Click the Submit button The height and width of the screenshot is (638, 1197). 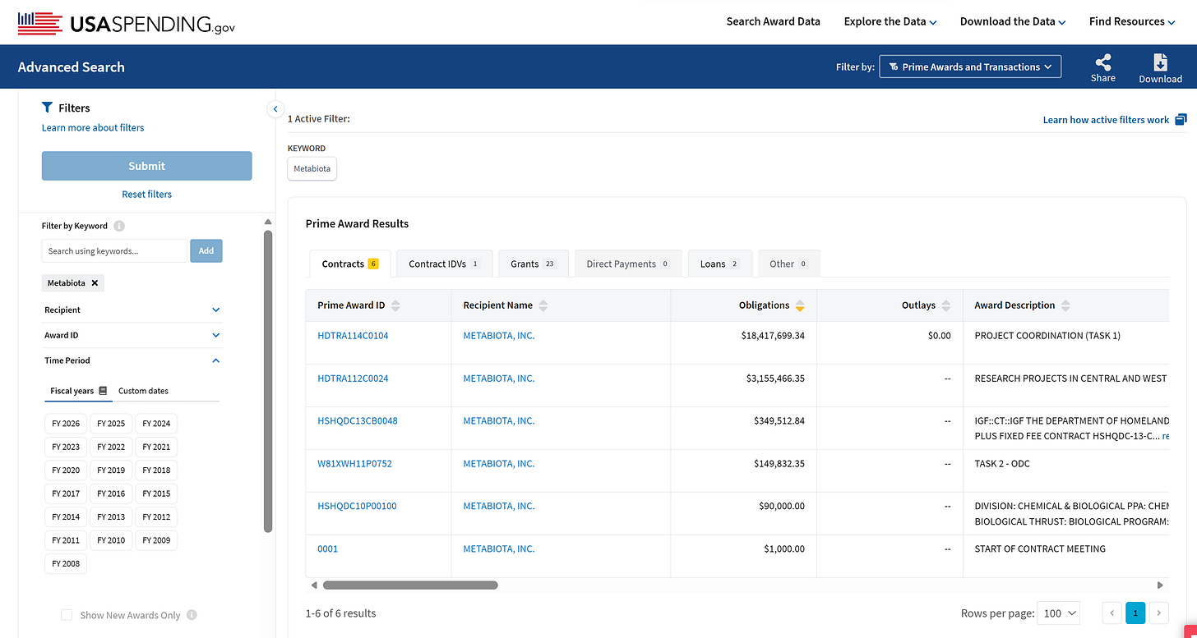[146, 166]
